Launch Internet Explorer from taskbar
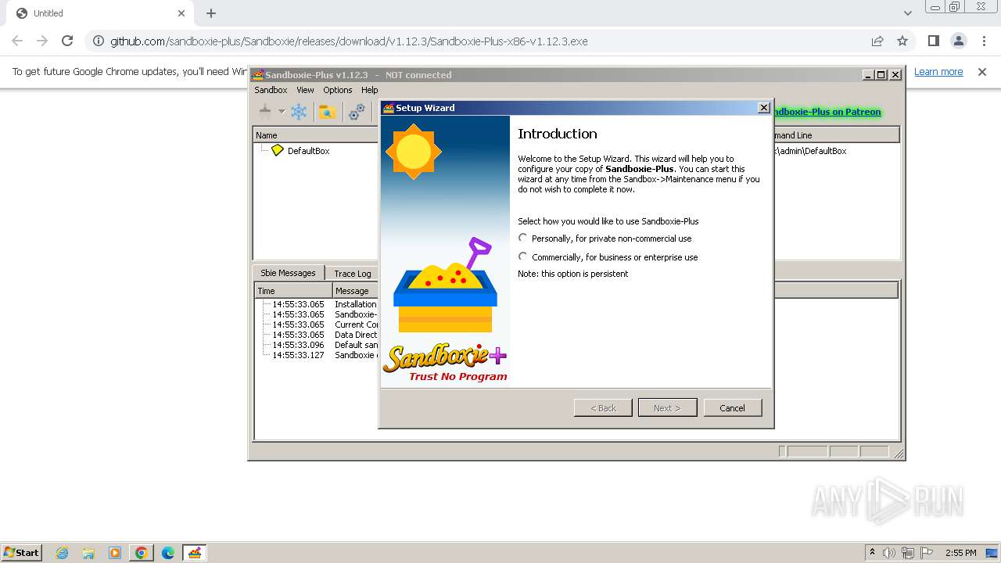1001x563 pixels. [x=62, y=553]
